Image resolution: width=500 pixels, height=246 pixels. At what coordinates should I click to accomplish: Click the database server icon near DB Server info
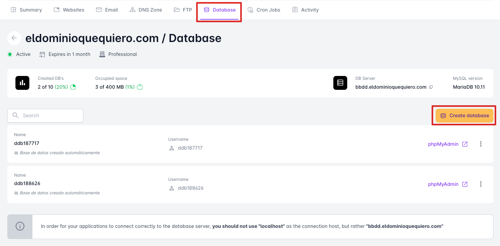pyautogui.click(x=340, y=83)
